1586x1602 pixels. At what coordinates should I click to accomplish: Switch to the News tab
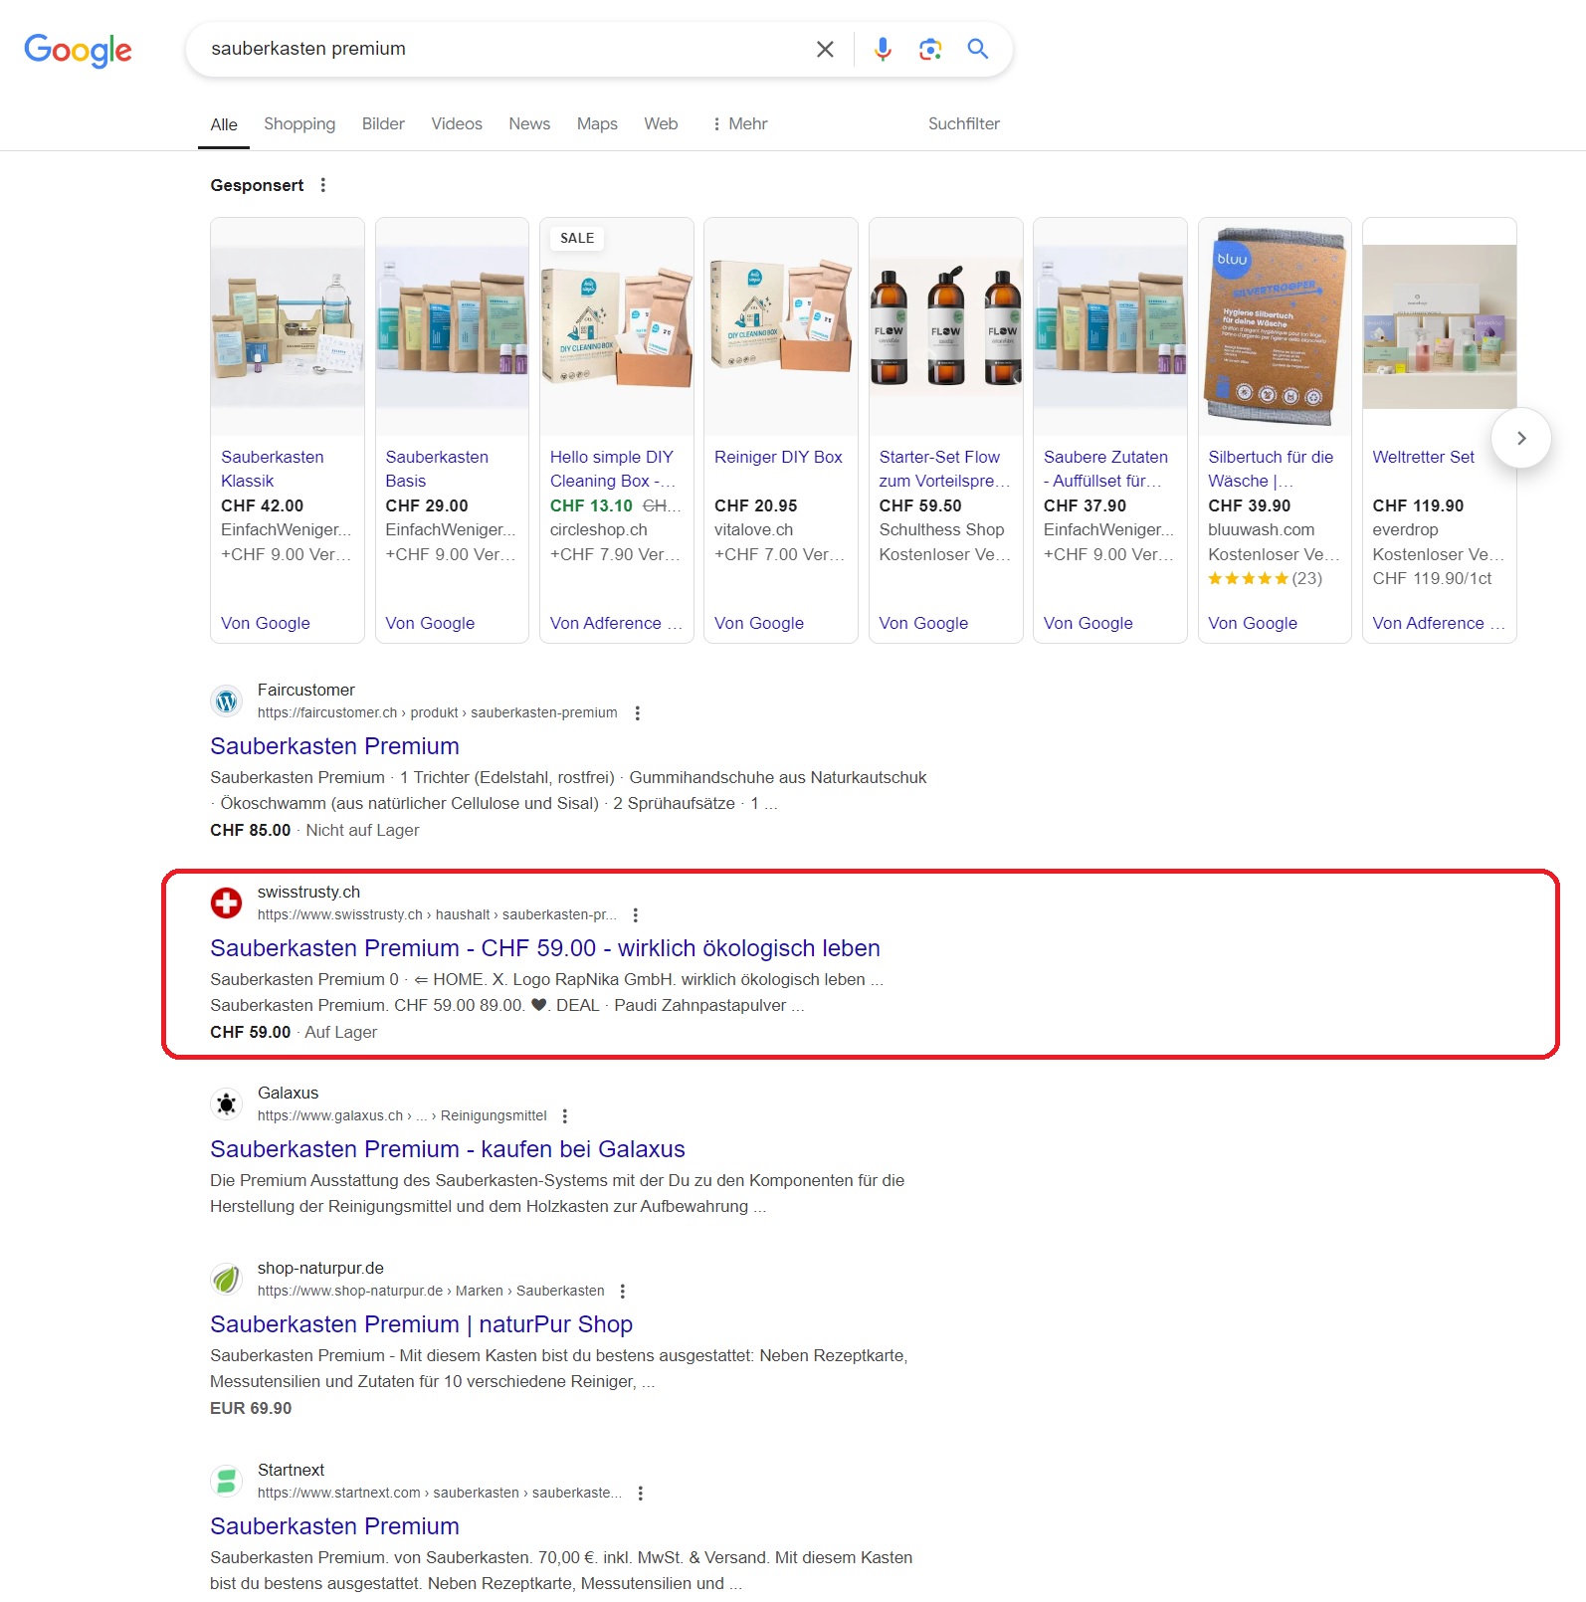pyautogui.click(x=529, y=123)
